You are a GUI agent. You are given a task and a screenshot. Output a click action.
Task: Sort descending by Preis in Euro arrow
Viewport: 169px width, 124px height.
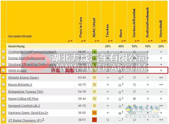click(x=85, y=41)
